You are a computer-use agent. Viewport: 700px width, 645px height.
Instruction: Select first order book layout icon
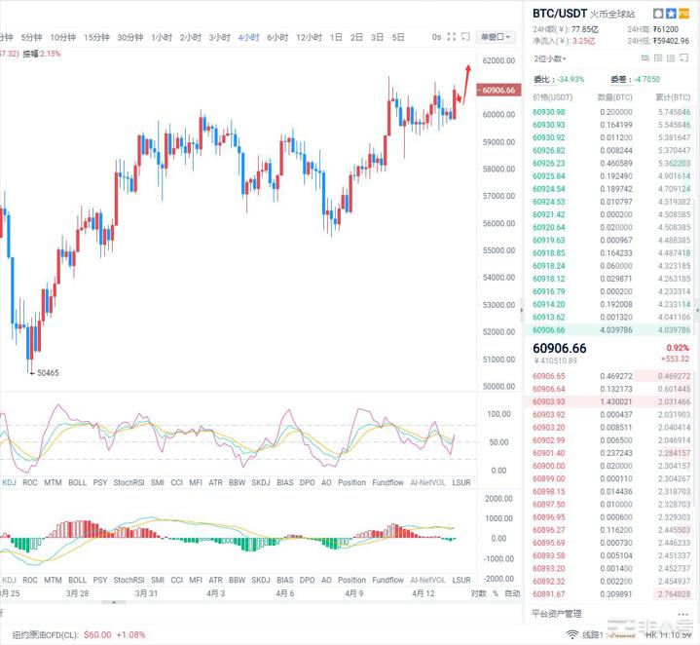pyautogui.click(x=645, y=58)
